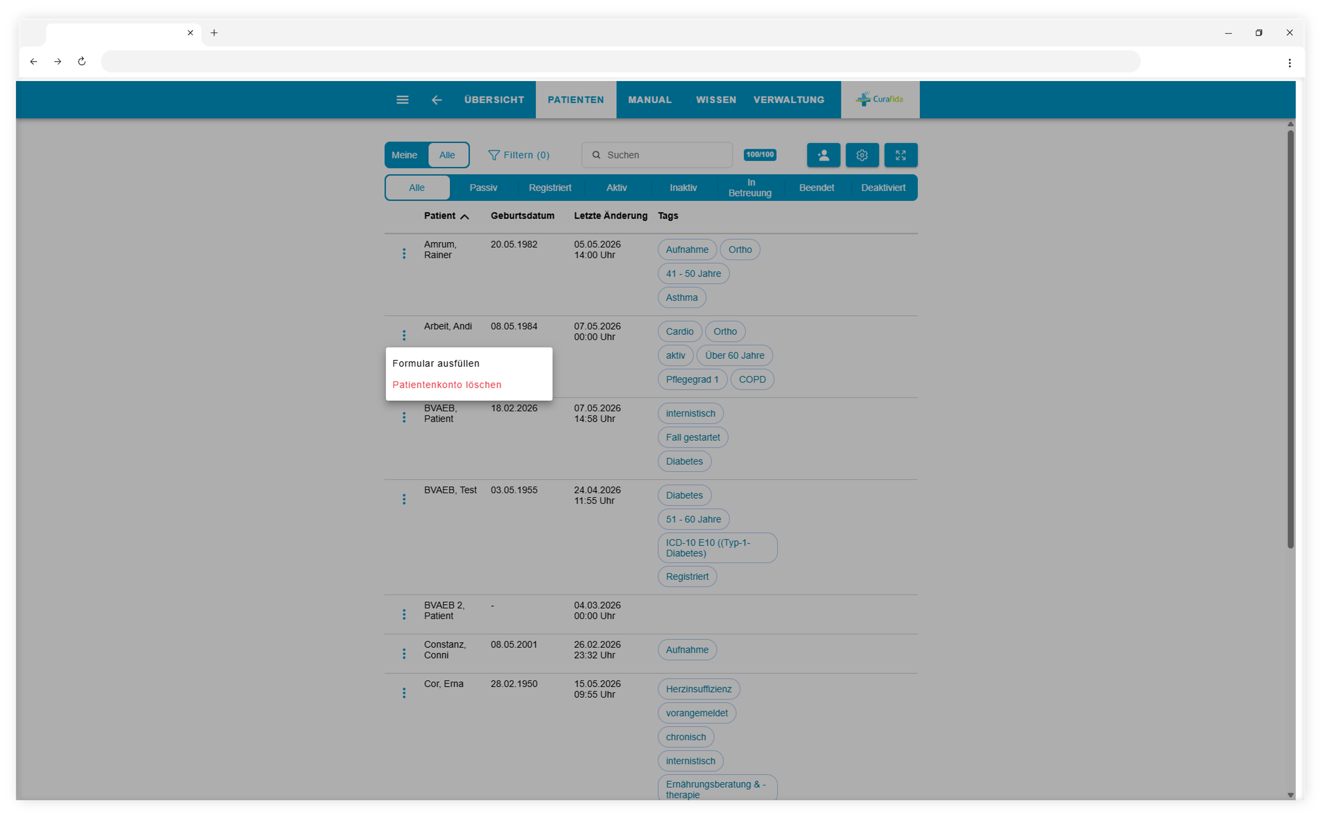Image resolution: width=1324 pixels, height=819 pixels.
Task: Click the Asthma tag of Amrum, Rainer
Action: pos(682,298)
